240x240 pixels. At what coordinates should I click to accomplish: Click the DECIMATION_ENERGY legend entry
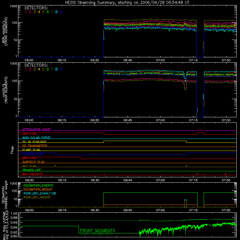(x=38, y=185)
